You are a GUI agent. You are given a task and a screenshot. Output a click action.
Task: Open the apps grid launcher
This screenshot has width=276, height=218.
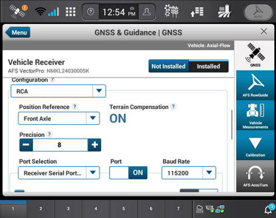click(70, 12)
